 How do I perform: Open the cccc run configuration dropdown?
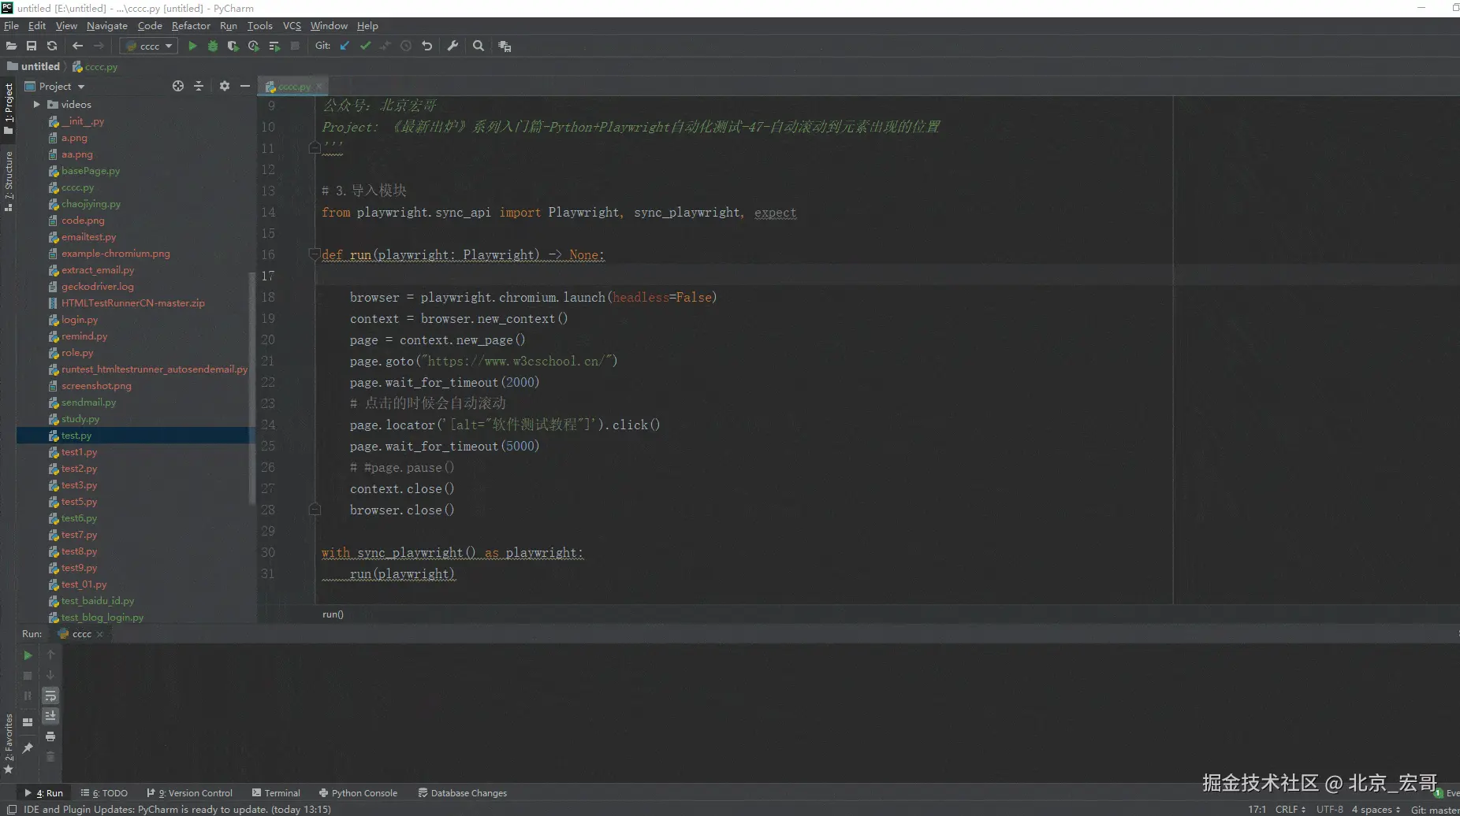(149, 46)
